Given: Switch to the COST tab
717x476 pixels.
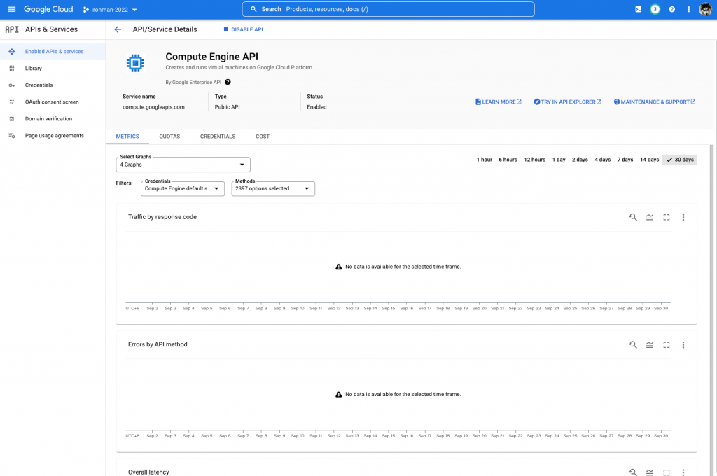Looking at the screenshot, I should point(263,136).
